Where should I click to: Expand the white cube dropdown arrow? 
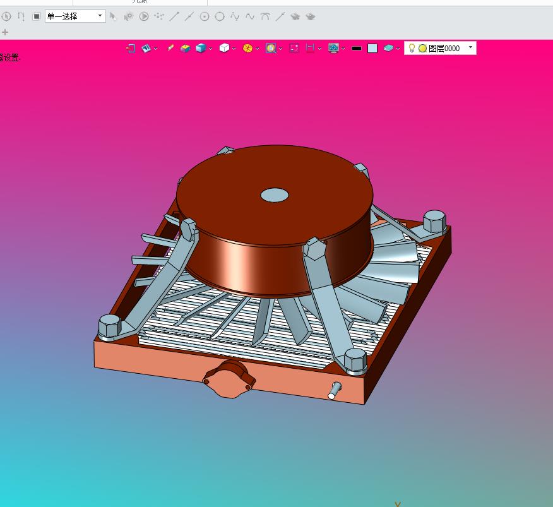(234, 49)
